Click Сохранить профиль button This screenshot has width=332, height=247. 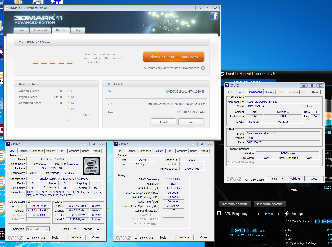(x=270, y=204)
